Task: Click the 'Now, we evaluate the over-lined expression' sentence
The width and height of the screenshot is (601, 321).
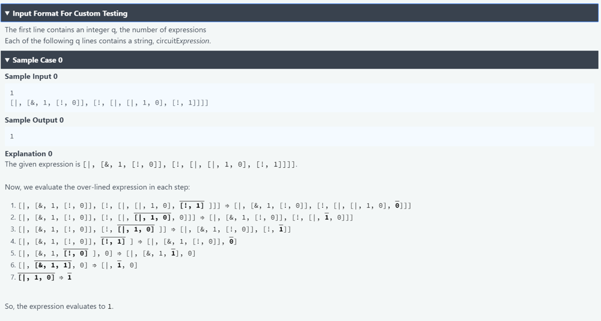Action: 97,187
